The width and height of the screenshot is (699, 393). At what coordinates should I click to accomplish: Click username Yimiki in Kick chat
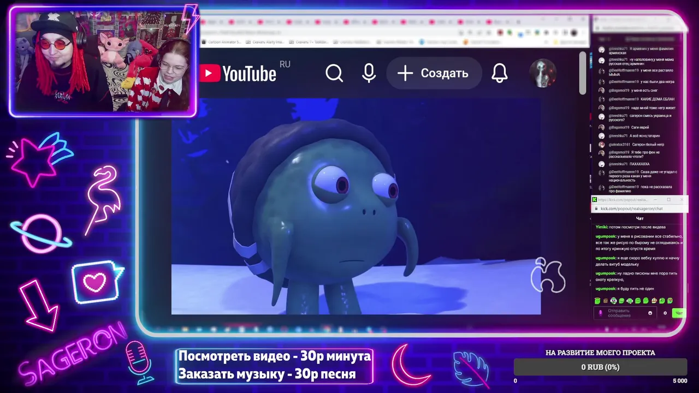(601, 227)
